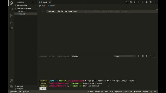
Task: Open the Extensions view
Action: (x=11, y=29)
